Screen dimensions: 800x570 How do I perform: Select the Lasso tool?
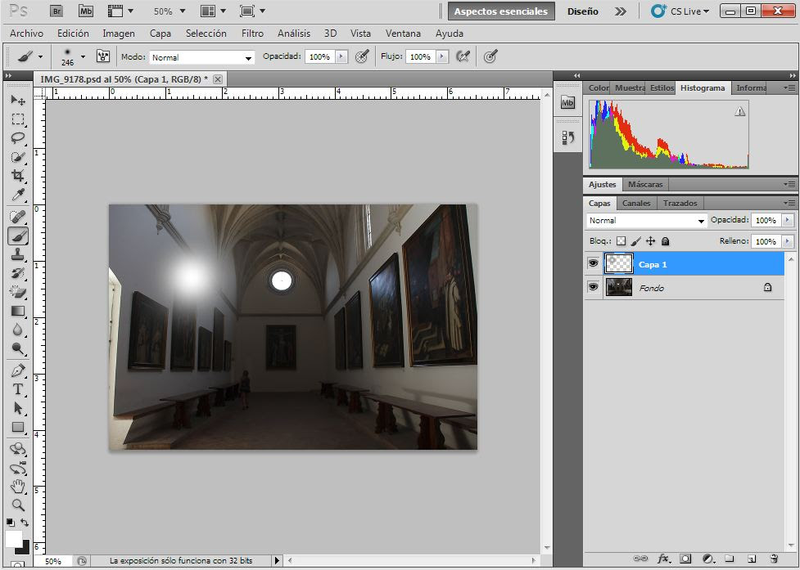[x=18, y=138]
